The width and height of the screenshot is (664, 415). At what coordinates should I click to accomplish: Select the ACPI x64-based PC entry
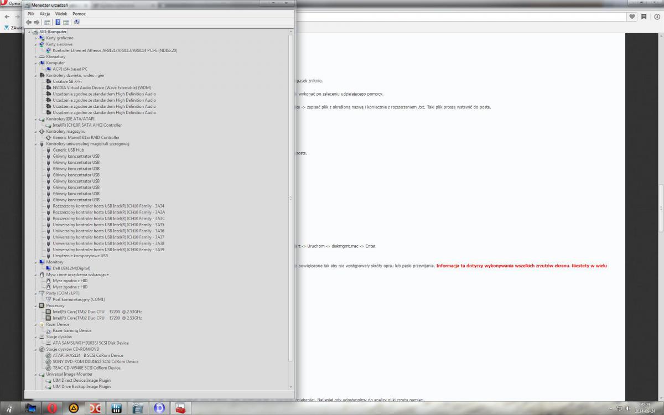pos(70,69)
